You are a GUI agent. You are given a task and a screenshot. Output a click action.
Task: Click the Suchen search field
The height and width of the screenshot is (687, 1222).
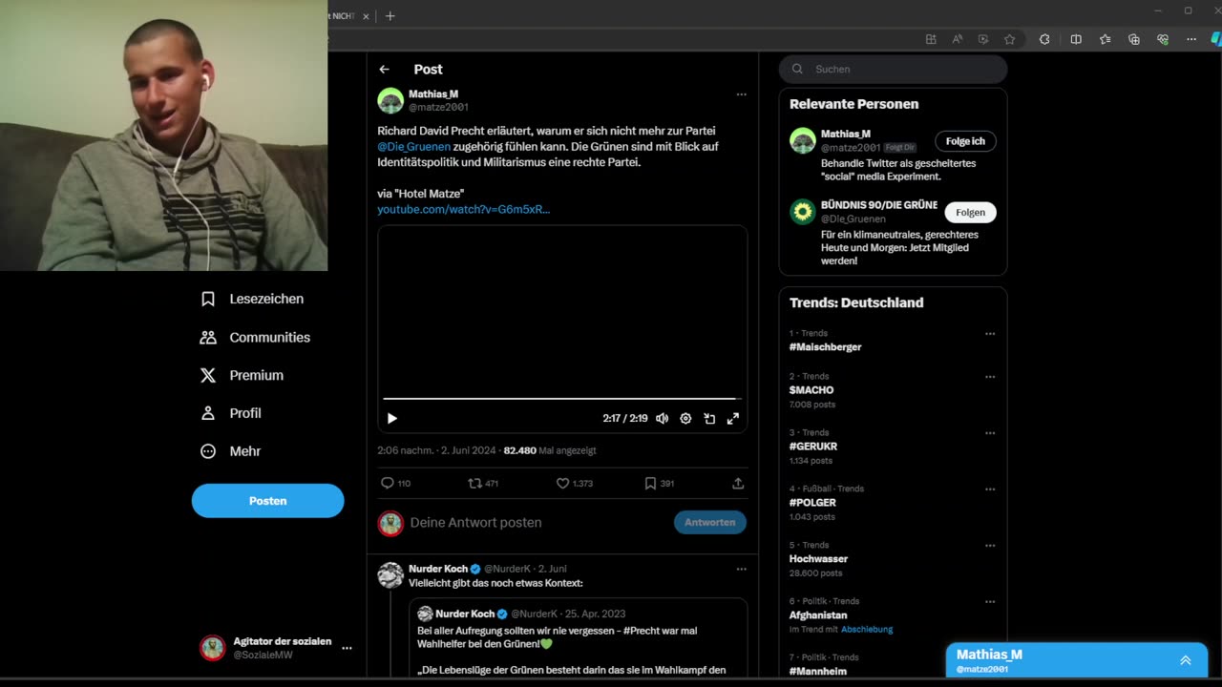pyautogui.click(x=893, y=69)
